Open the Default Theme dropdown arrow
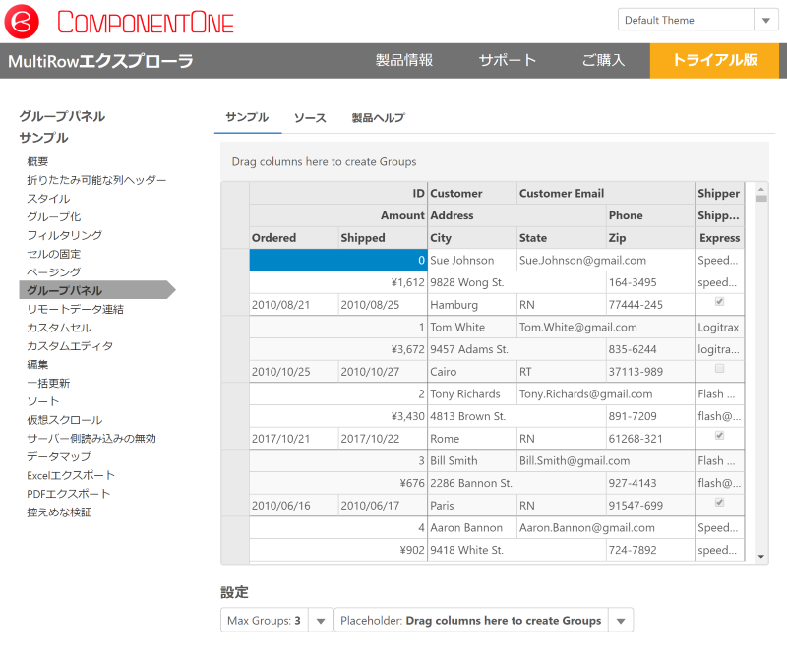The width and height of the screenshot is (787, 662). click(x=766, y=20)
